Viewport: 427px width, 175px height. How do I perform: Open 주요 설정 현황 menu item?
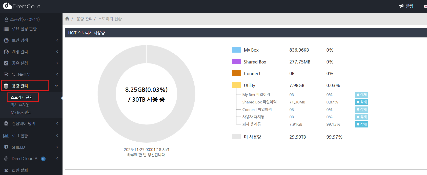[x=24, y=29]
